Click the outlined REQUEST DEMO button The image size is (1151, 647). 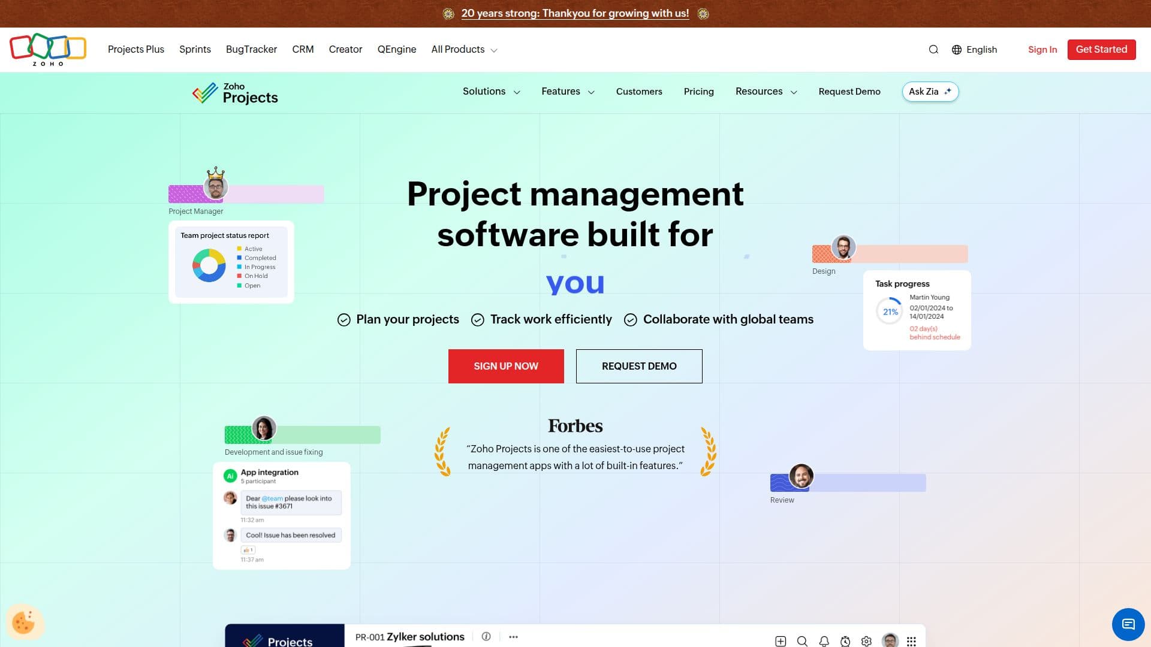click(639, 366)
